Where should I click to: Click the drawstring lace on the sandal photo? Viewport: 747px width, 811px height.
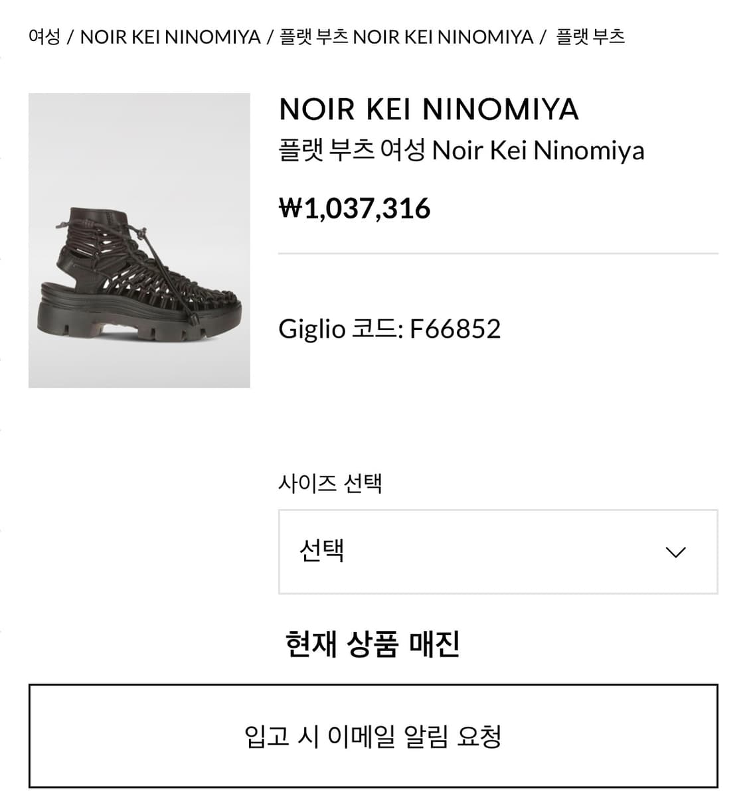pyautogui.click(x=166, y=265)
